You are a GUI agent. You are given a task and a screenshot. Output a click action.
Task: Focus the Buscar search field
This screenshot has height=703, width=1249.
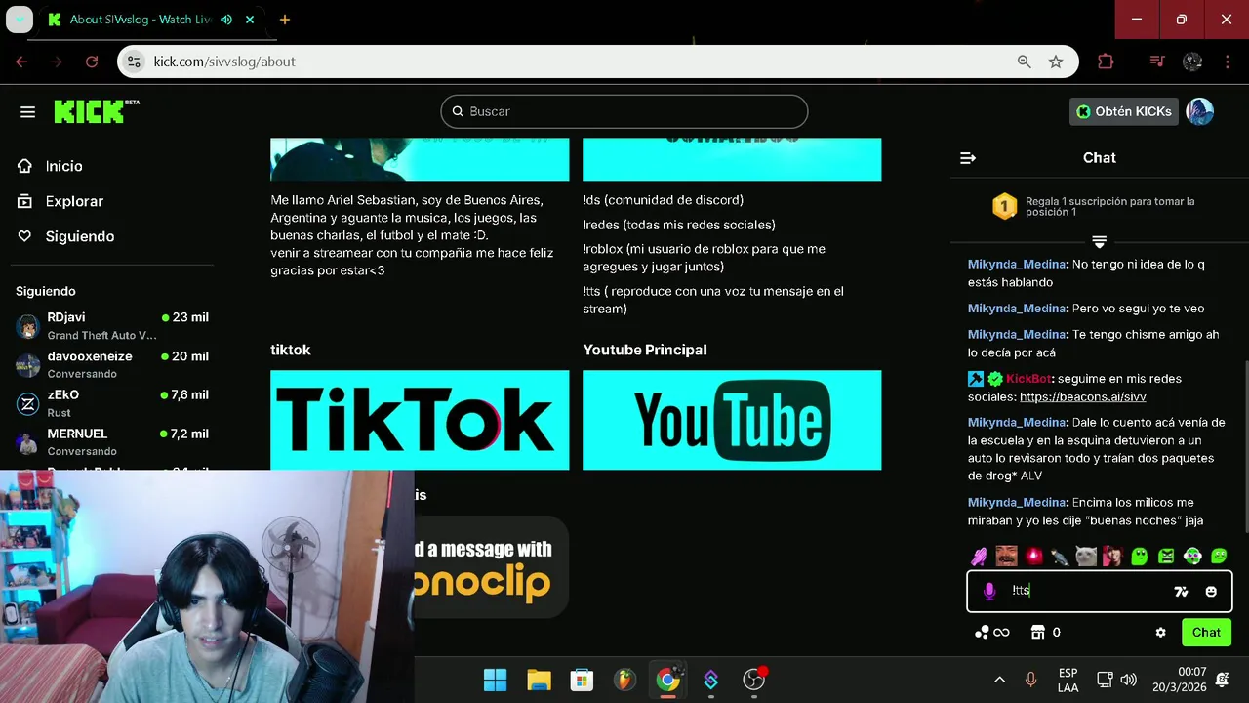tap(624, 111)
